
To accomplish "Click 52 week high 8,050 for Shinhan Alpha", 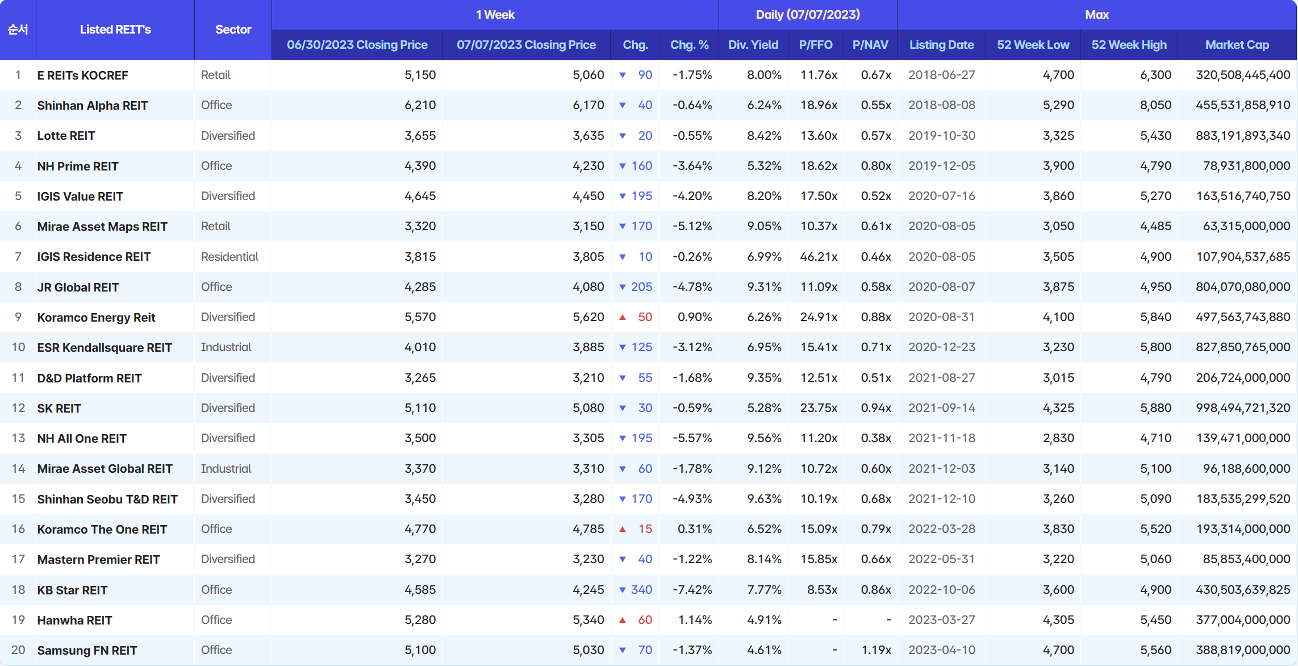I will tap(1155, 105).
